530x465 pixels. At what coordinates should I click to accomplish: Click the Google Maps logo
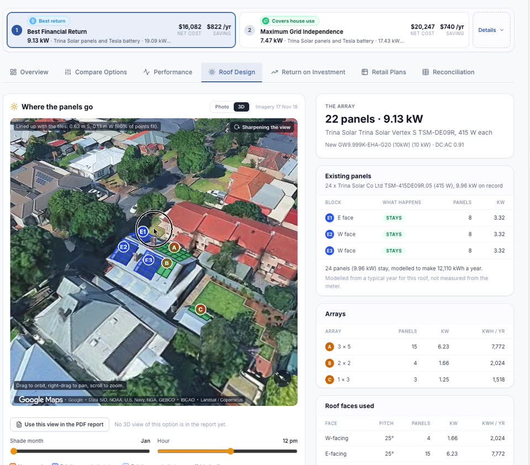coord(40,400)
